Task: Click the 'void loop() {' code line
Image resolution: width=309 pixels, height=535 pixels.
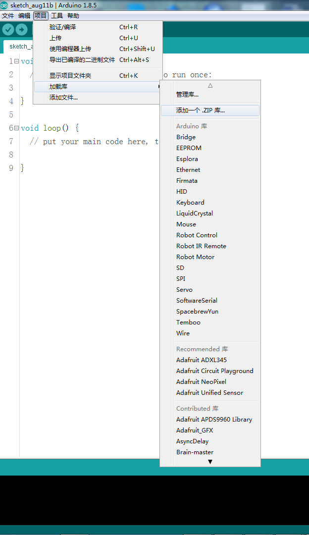Action: [50, 128]
